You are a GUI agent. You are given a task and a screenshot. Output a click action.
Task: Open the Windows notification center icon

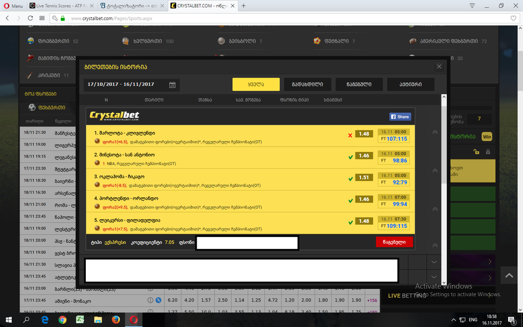pos(512,320)
